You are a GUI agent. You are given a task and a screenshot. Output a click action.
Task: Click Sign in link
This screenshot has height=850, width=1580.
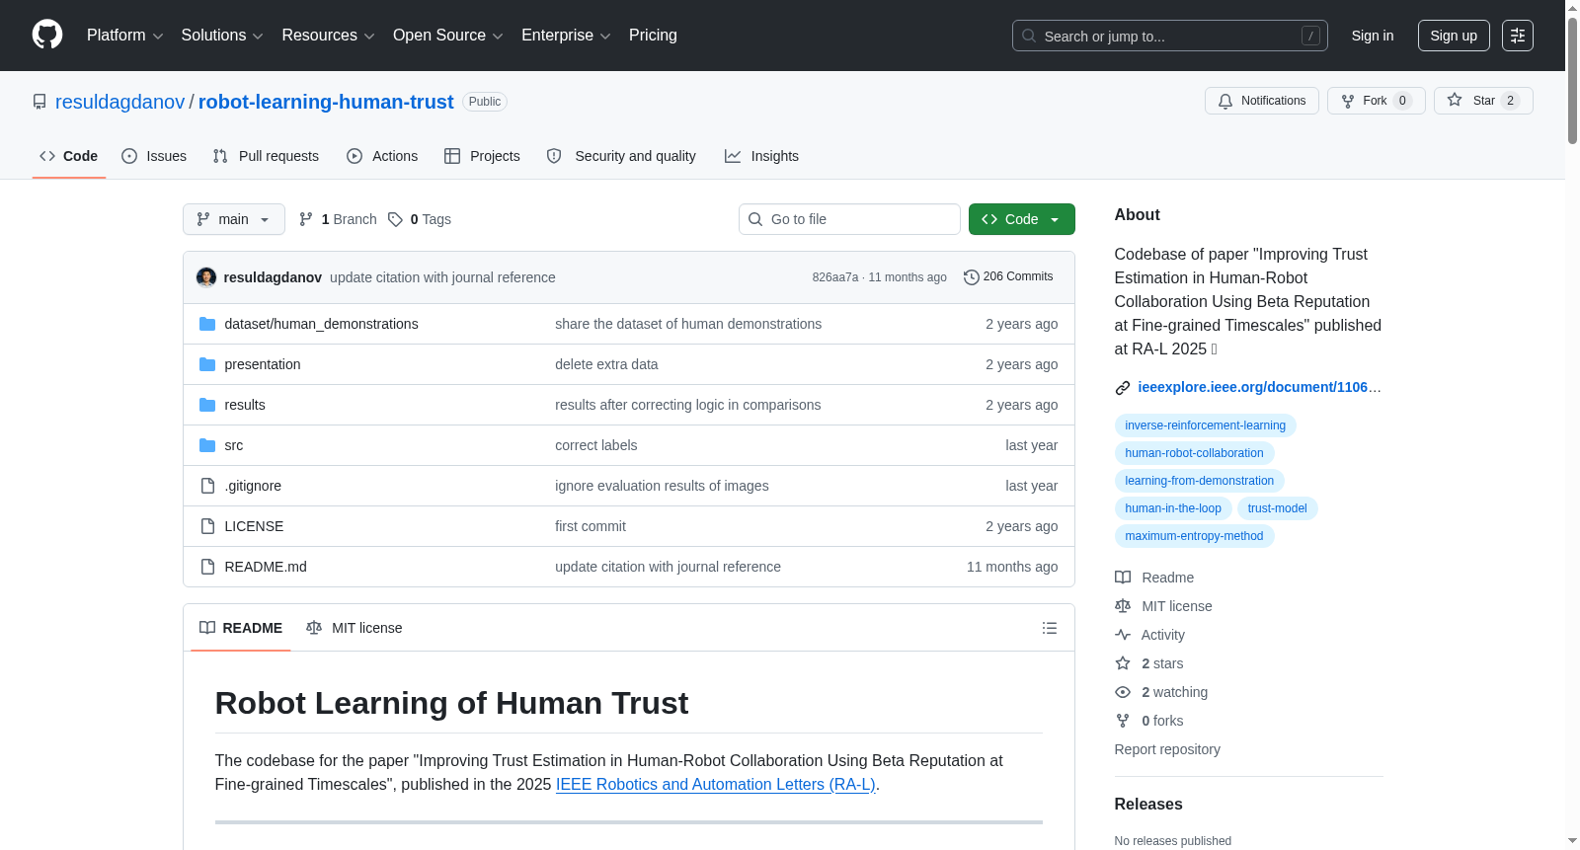(1373, 36)
